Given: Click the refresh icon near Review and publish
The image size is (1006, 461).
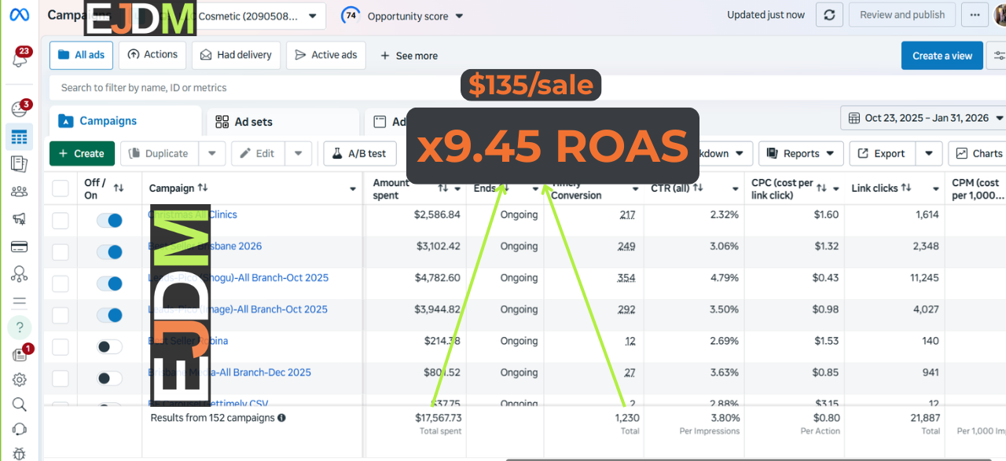Looking at the screenshot, I should (829, 14).
